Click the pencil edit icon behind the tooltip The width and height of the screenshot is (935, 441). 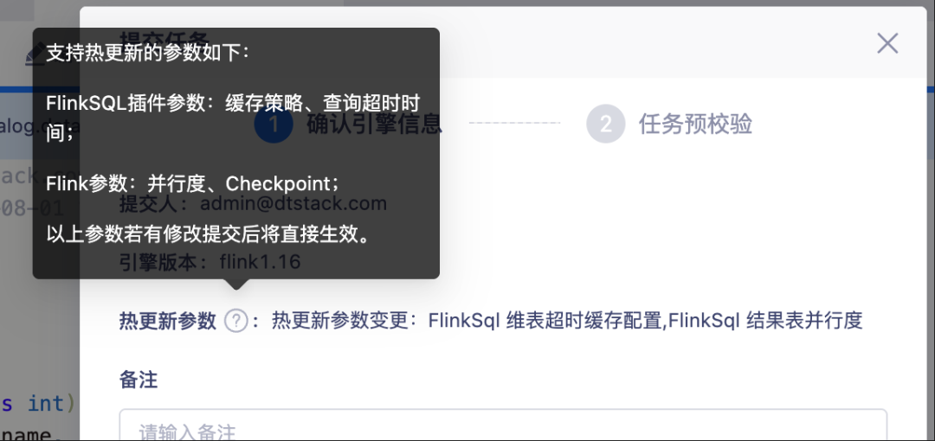tap(35, 57)
